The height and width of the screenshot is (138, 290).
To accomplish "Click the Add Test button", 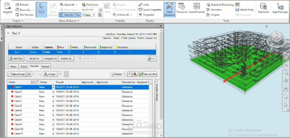I will [x=16, y=59].
